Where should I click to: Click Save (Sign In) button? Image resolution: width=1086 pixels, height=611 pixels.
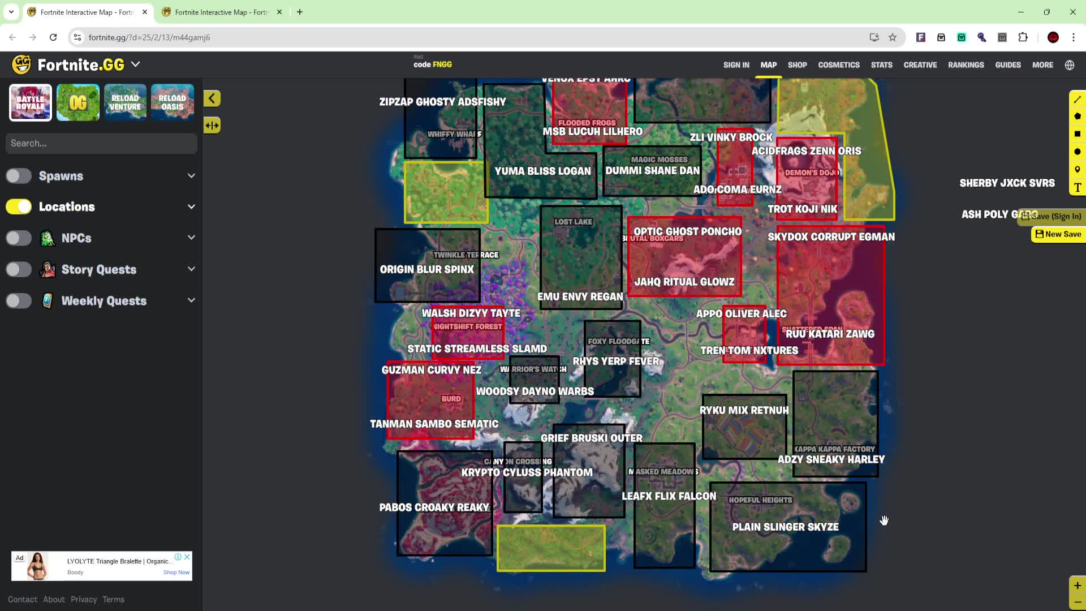click(1051, 216)
